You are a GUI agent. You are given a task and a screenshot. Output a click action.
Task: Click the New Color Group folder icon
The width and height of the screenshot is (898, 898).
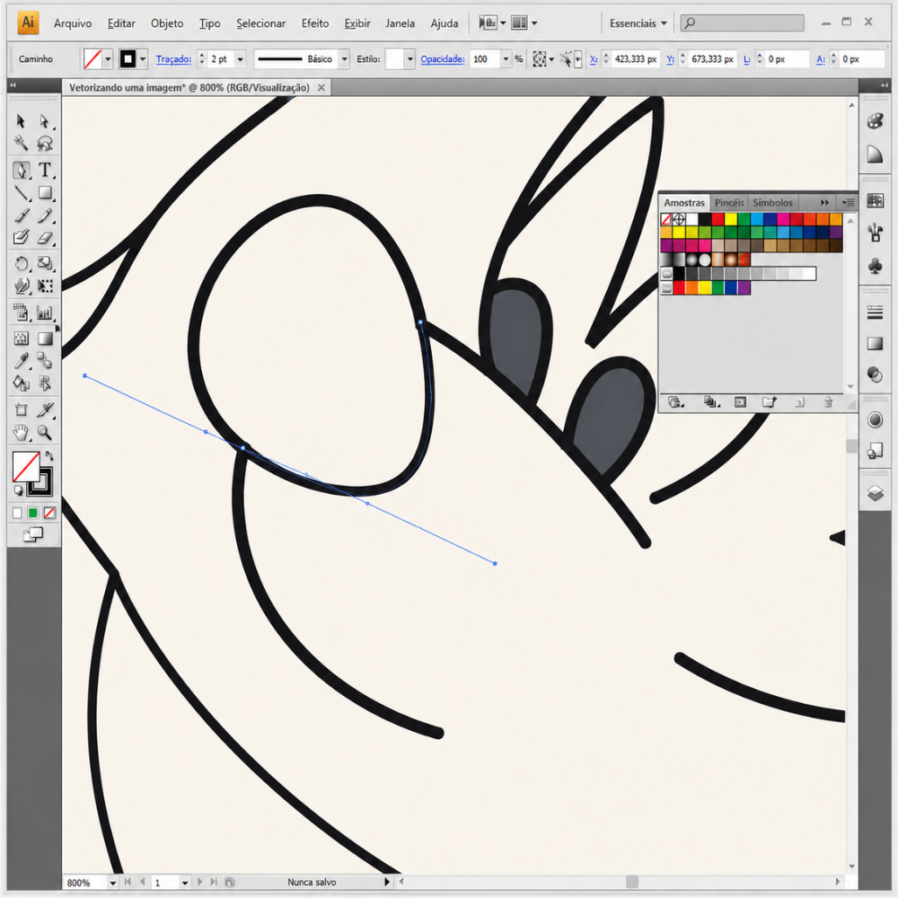tap(770, 402)
